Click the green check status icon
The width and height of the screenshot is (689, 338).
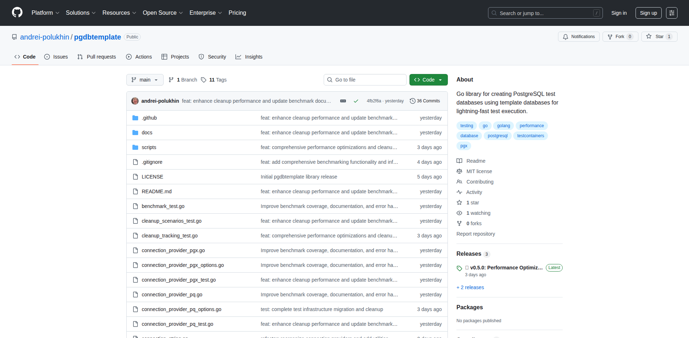tap(356, 101)
